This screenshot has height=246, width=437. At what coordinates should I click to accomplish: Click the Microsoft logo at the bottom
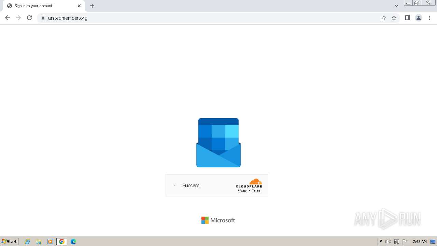[x=218, y=220]
